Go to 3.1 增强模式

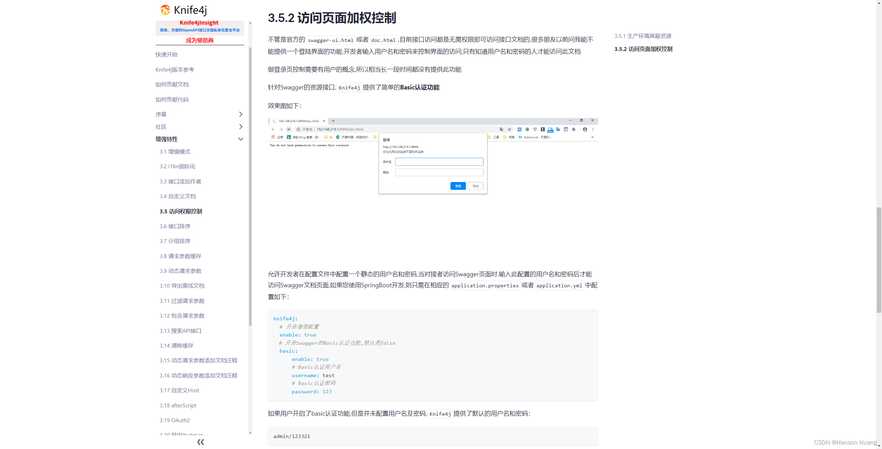pos(175,151)
